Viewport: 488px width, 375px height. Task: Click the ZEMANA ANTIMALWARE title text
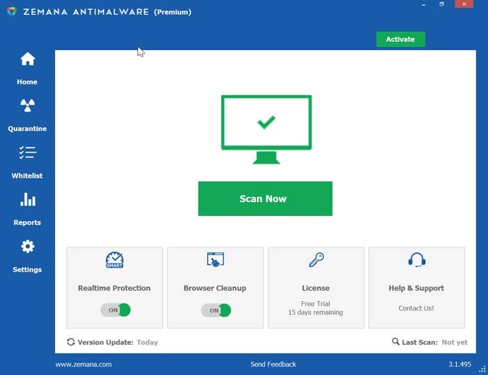(86, 12)
